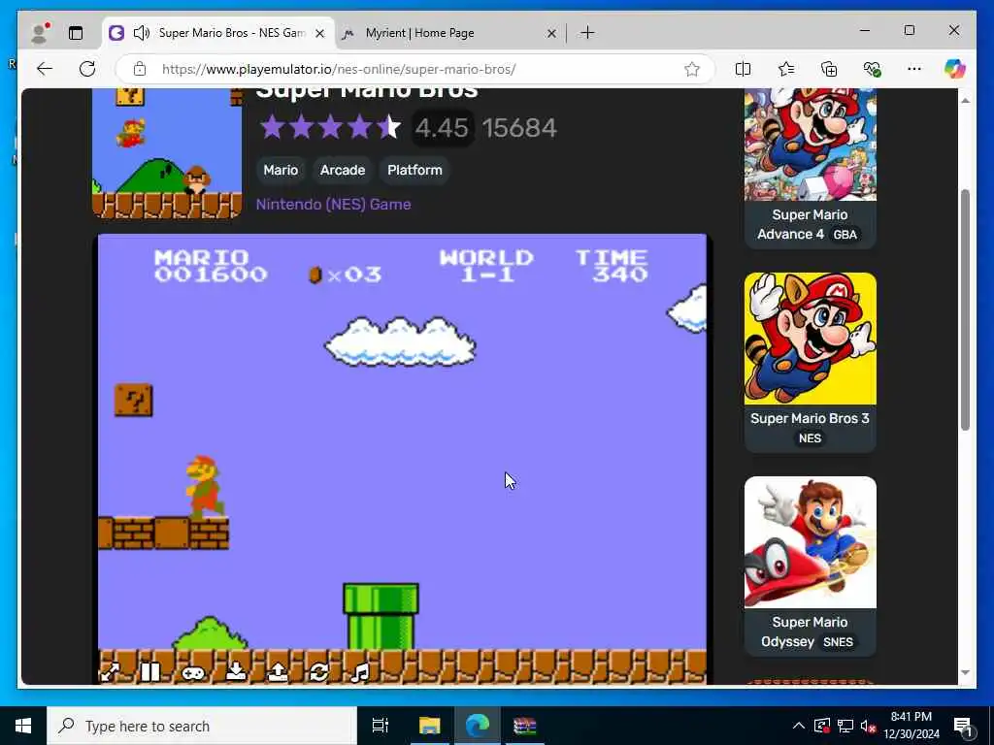Screen dimensions: 994x745
Task: Reload the page with the refresh button
Action: 87,69
